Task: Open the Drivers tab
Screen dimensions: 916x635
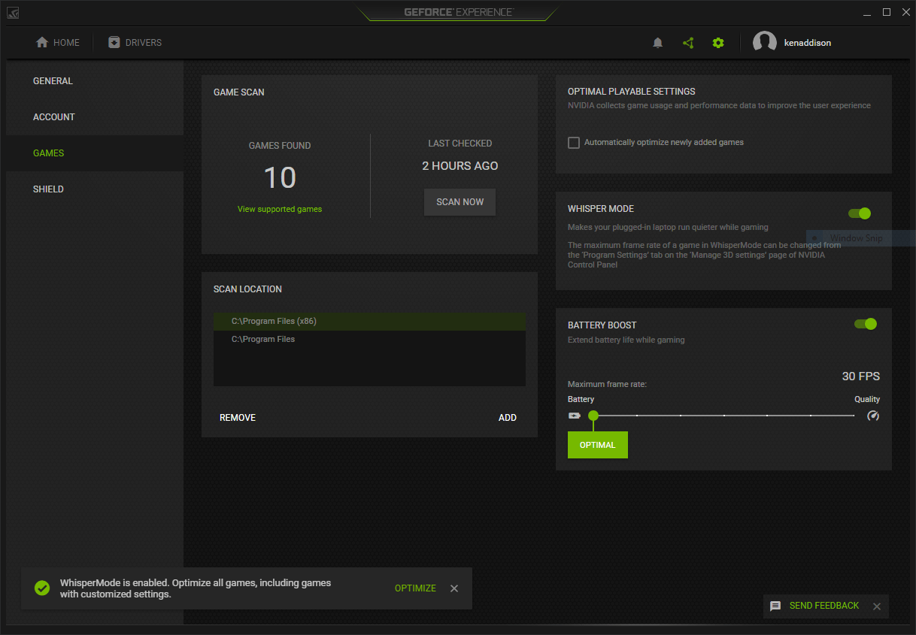Action: click(135, 42)
